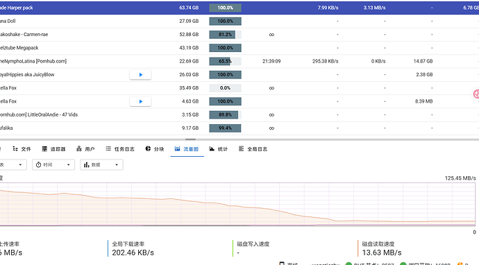Click the 3.15 GB size cell
Image resolution: width=479 pixels, height=265 pixels.
tap(190, 114)
